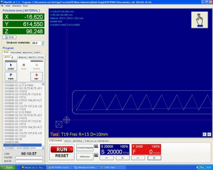
Task: Click the PARK button icon
Action: tap(11, 77)
